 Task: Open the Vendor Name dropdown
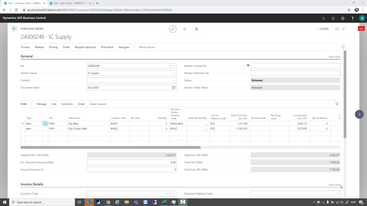174,73
